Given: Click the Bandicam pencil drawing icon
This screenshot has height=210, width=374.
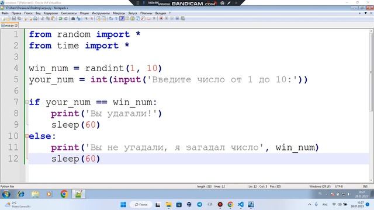Looking at the screenshot, I should [x=228, y=3].
